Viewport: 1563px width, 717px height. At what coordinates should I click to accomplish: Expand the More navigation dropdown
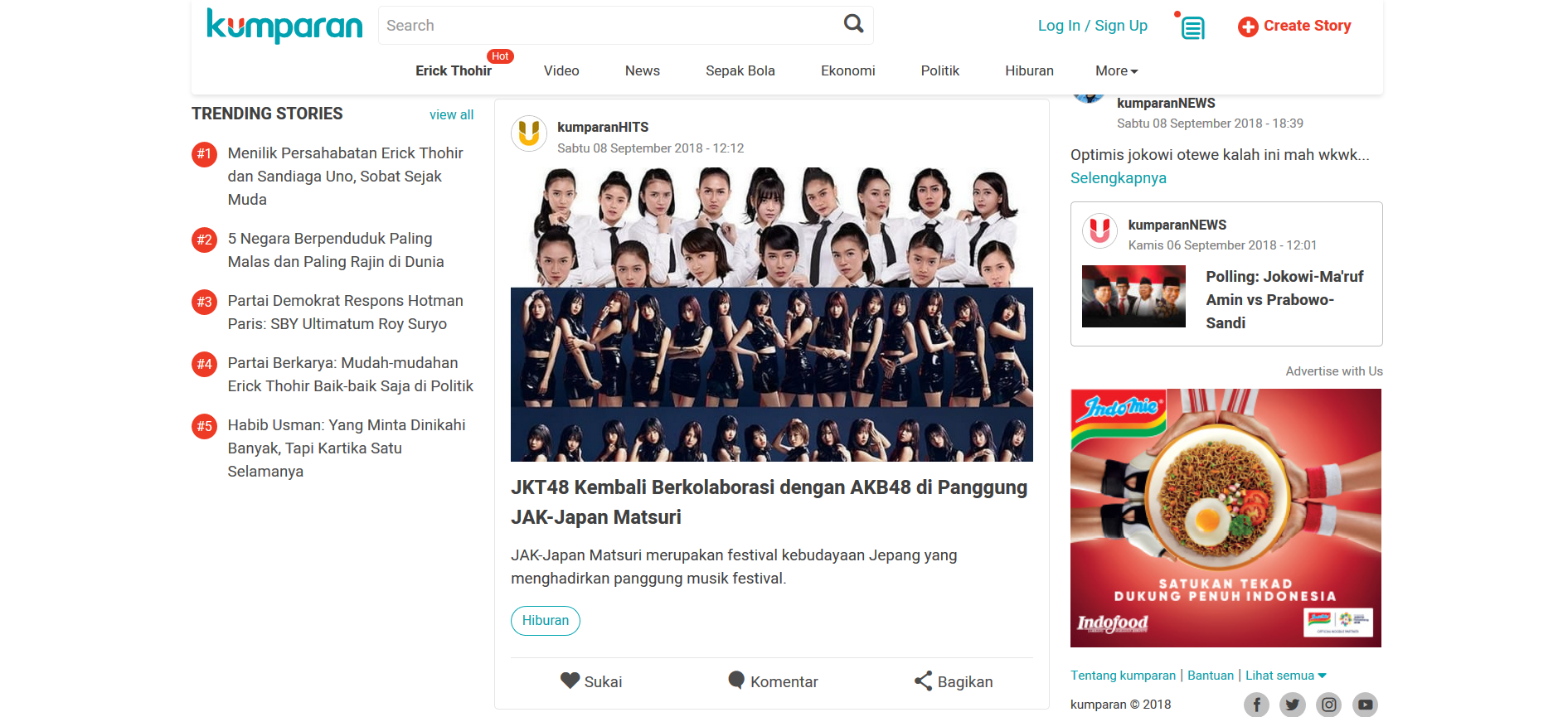click(1116, 71)
